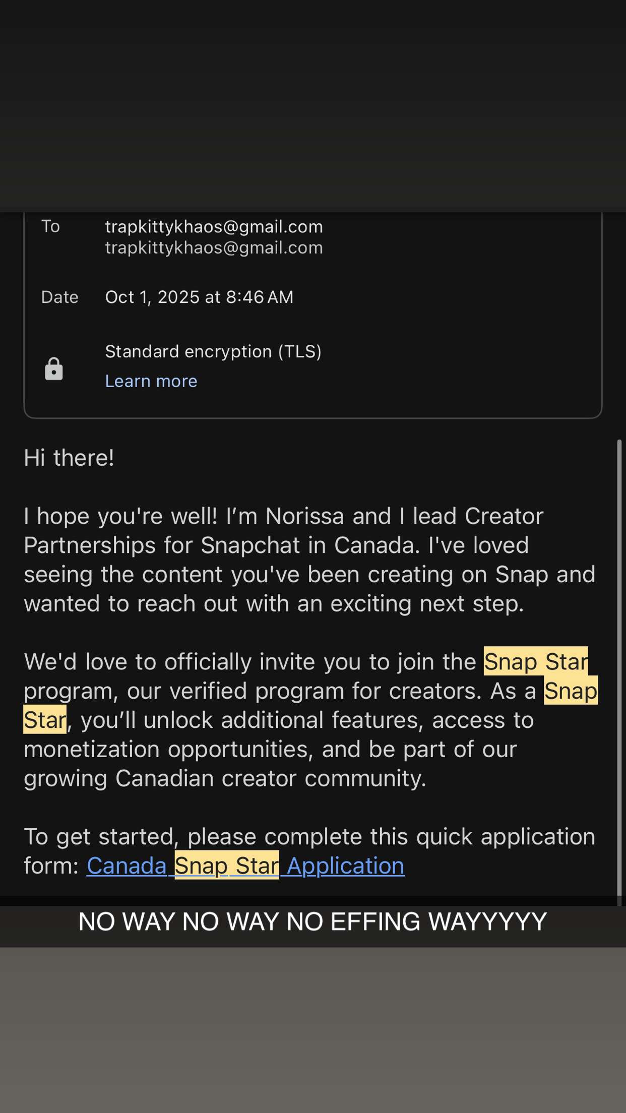Click the "To get started" sentence
626x1113 pixels.
click(x=309, y=837)
